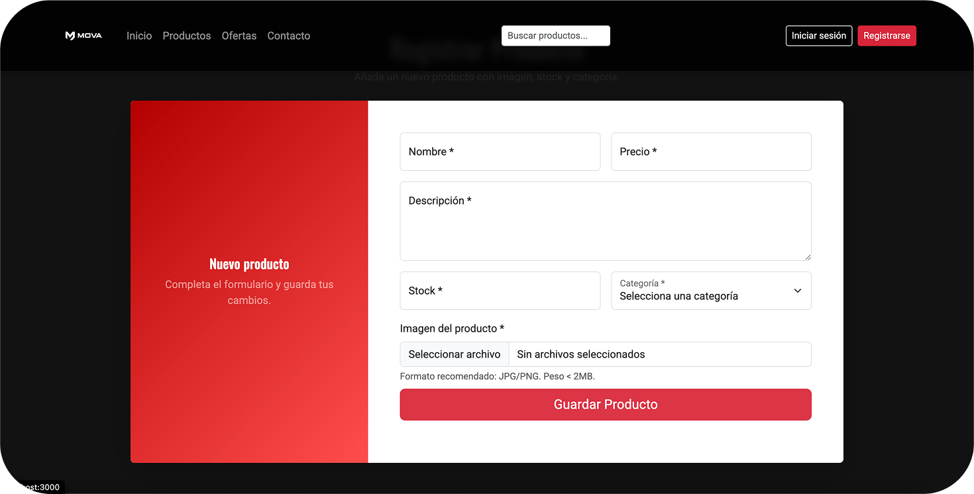Viewport: 974px width, 494px height.
Task: Click the Imagen del producto label
Action: point(452,328)
